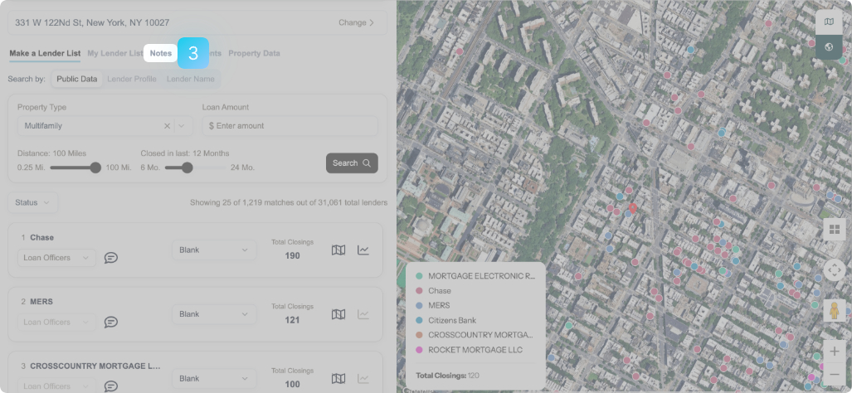
Task: Switch to satellite globe view on map
Action: tap(829, 47)
